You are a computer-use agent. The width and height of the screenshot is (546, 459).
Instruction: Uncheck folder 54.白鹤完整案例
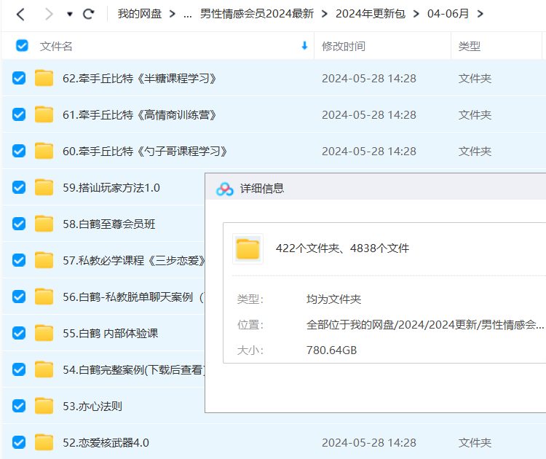(19, 369)
